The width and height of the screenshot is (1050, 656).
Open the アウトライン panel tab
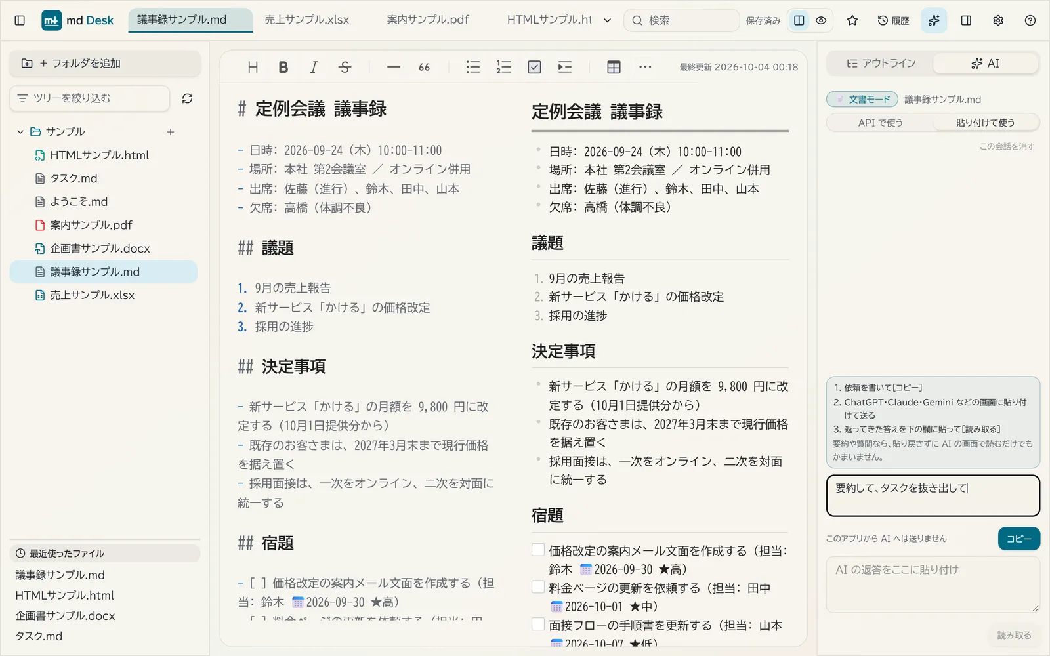[x=881, y=64]
